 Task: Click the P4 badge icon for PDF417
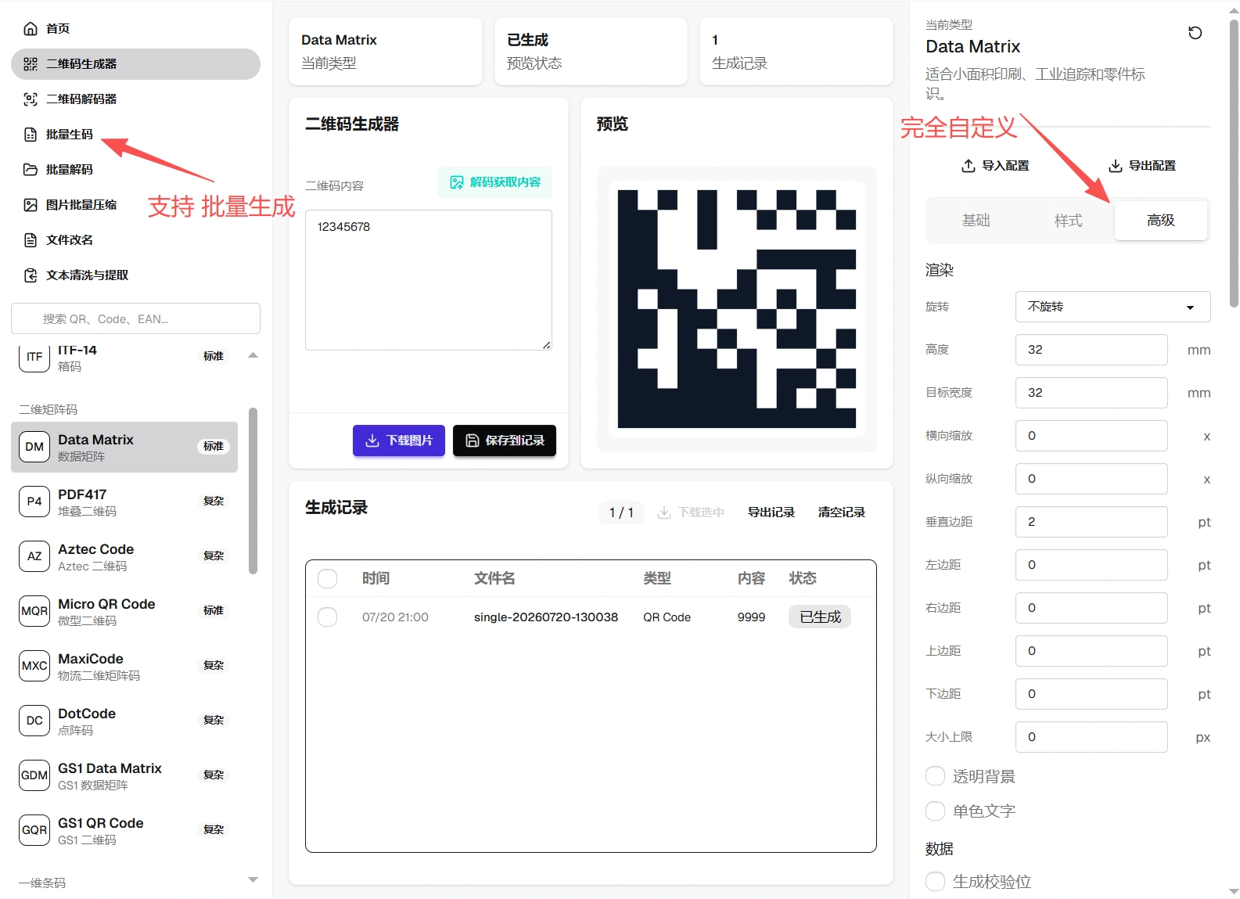[34, 502]
